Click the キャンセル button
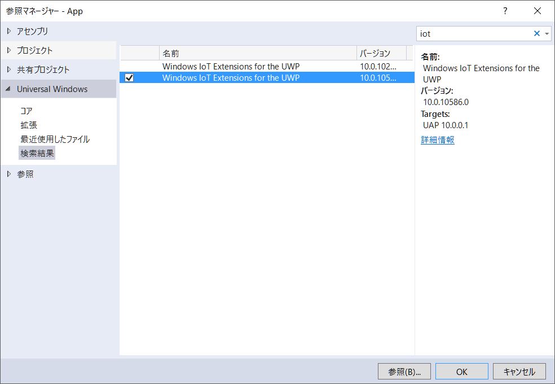Image resolution: width=555 pixels, height=384 pixels. [519, 371]
